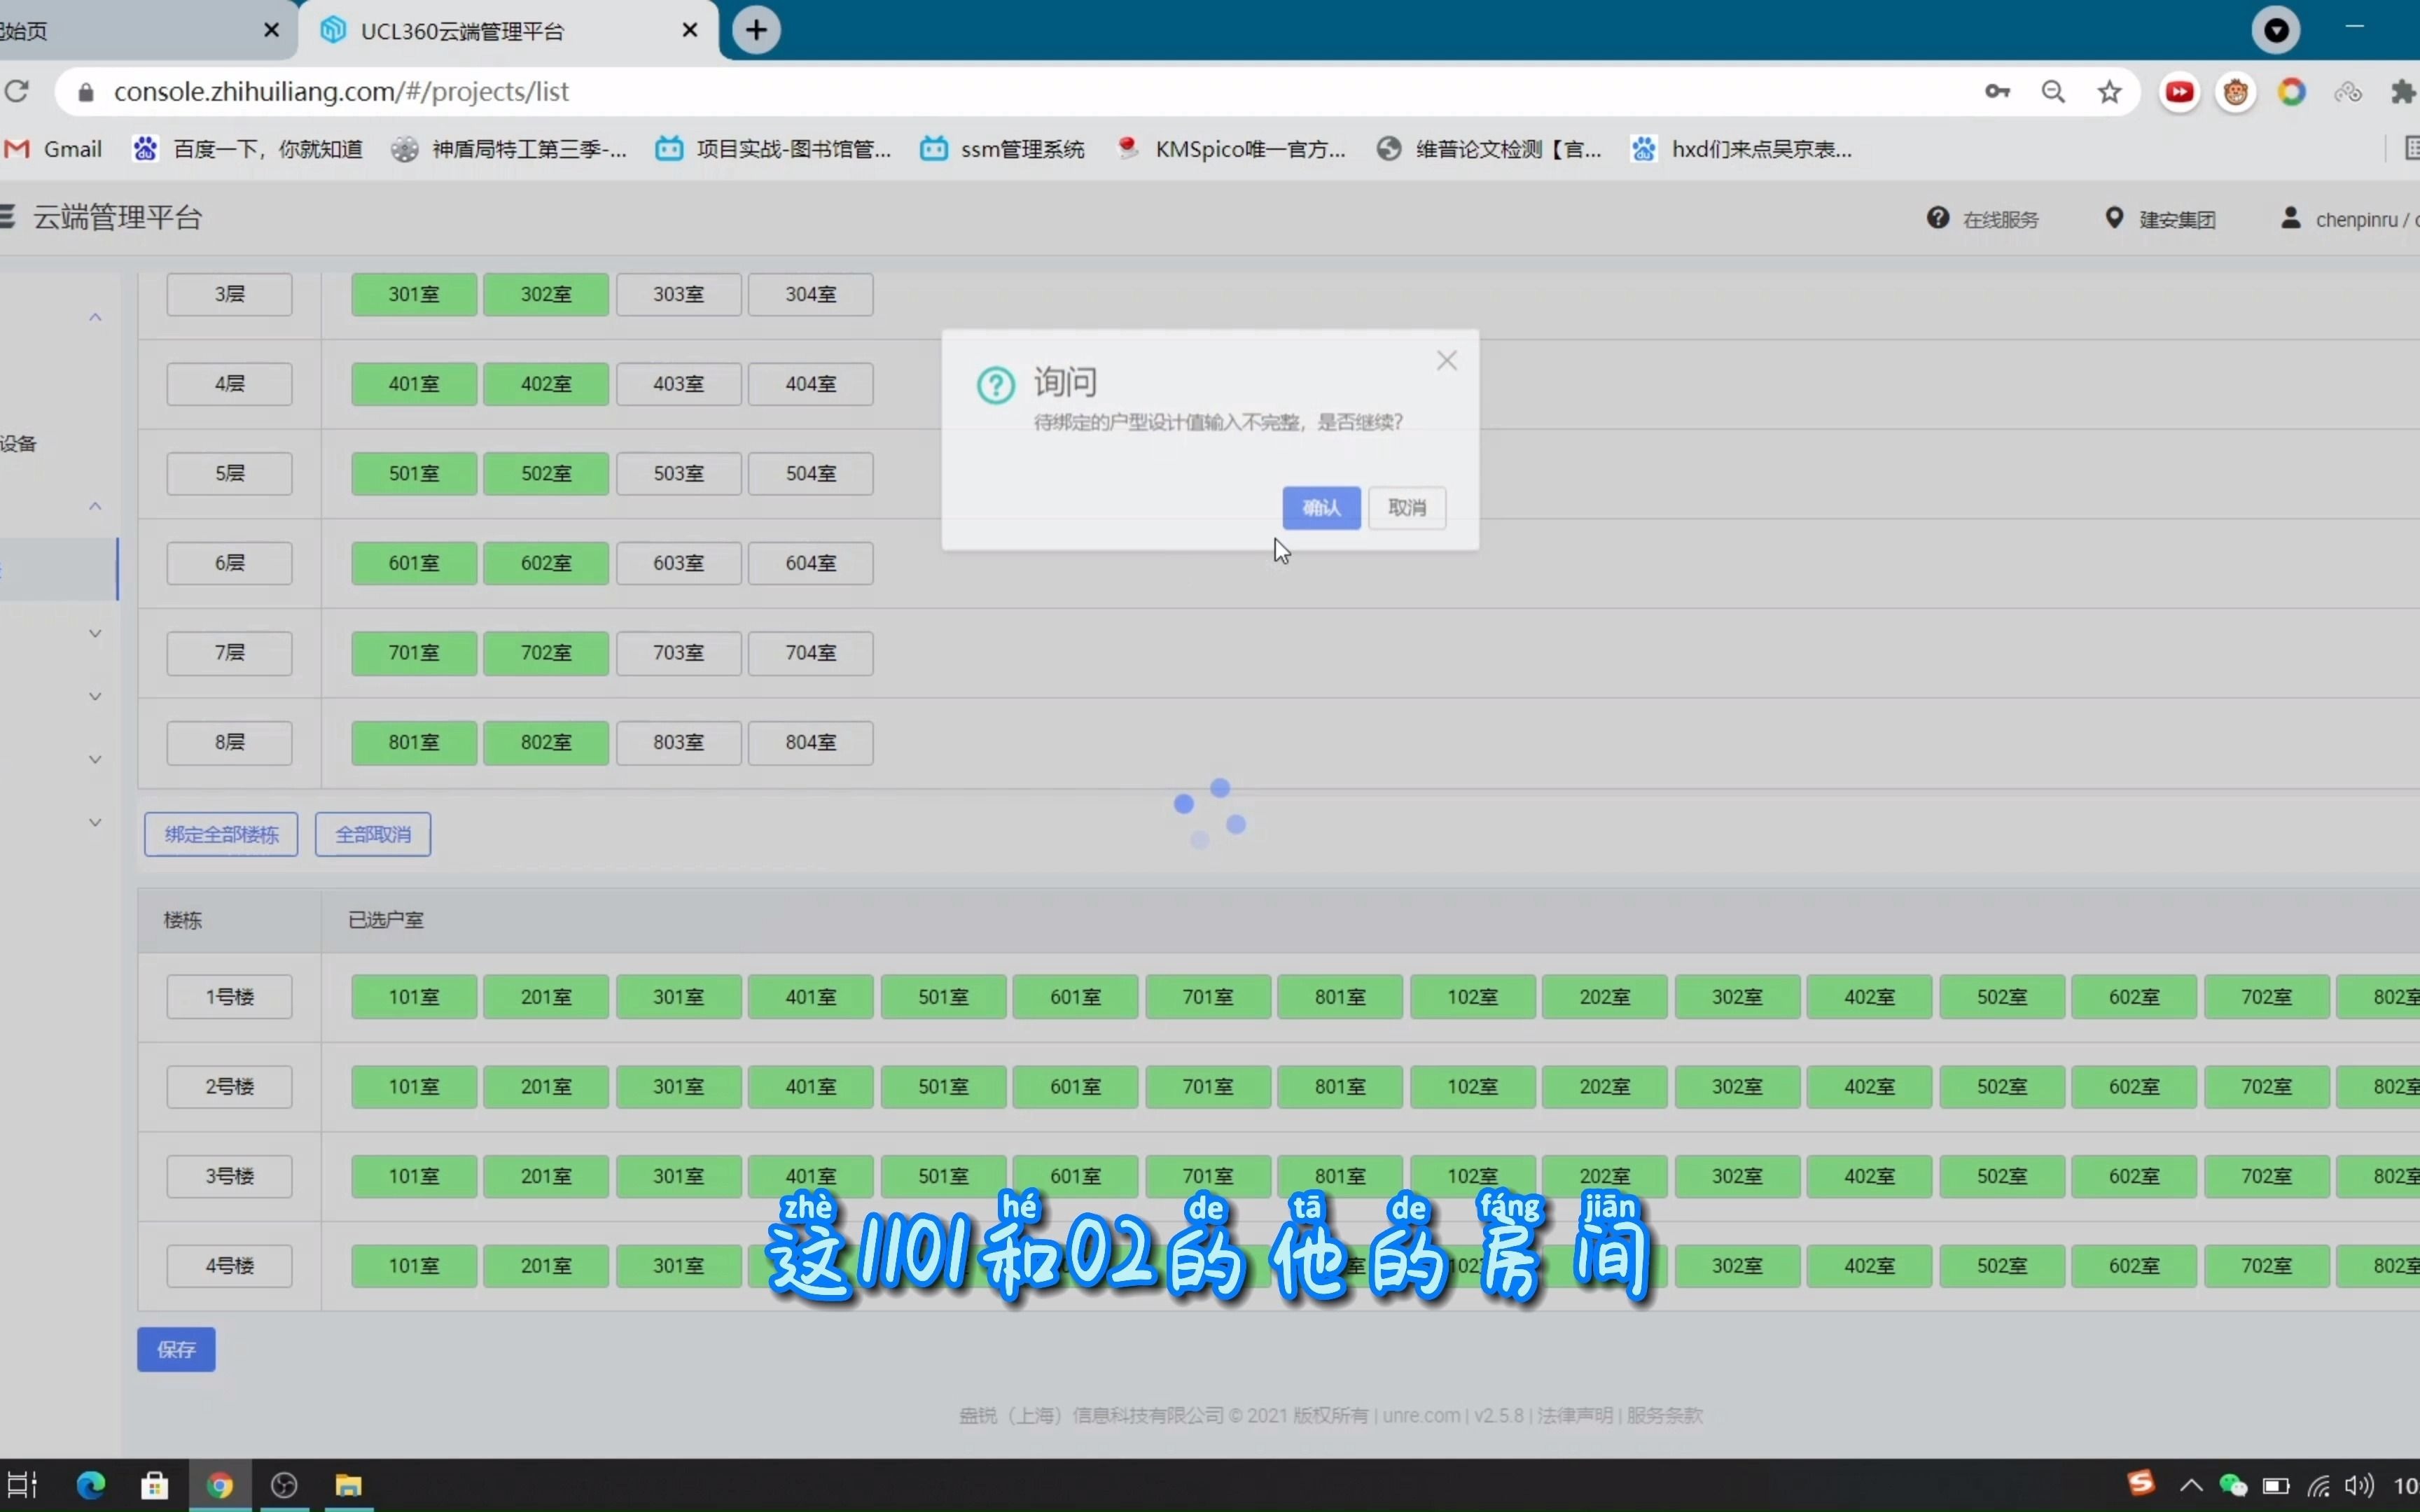Screen dimensions: 2420x1512
Task: Open the hxd们来点吴京表 bookmark
Action: pos(1742,149)
